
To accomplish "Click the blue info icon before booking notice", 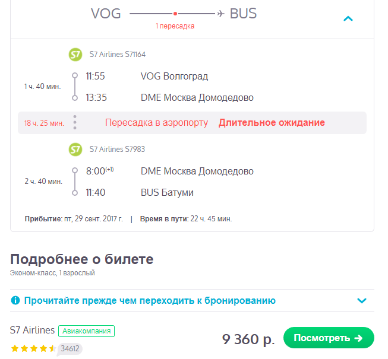I will 15,300.
